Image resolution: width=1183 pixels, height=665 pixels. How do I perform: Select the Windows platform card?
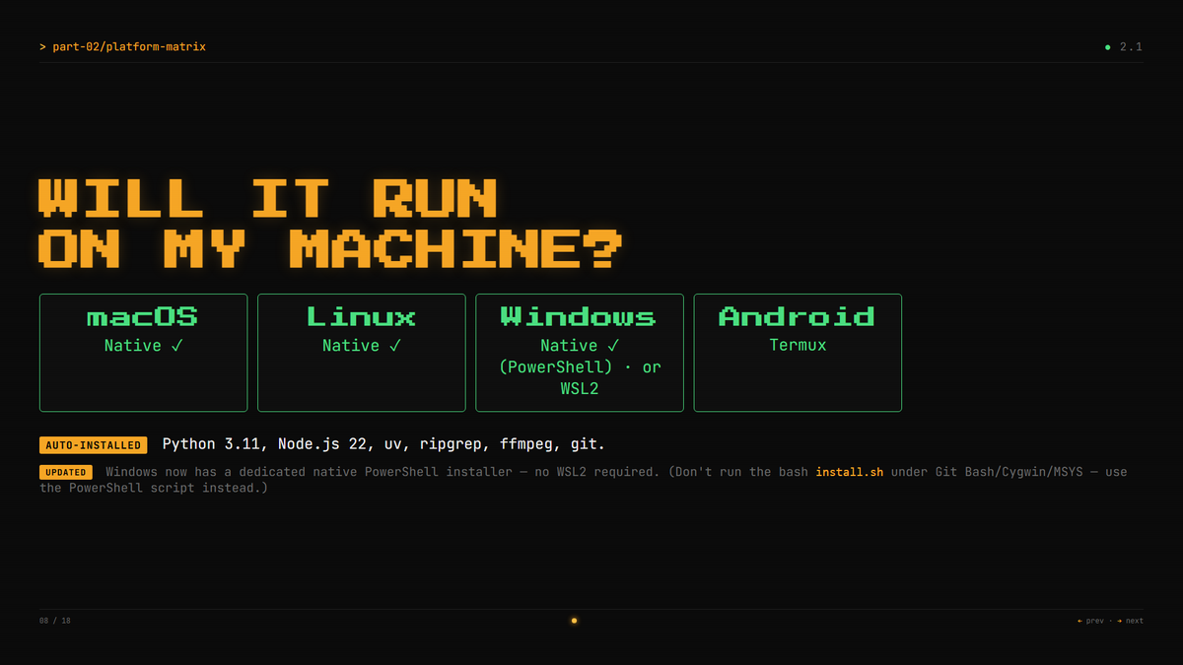(580, 353)
